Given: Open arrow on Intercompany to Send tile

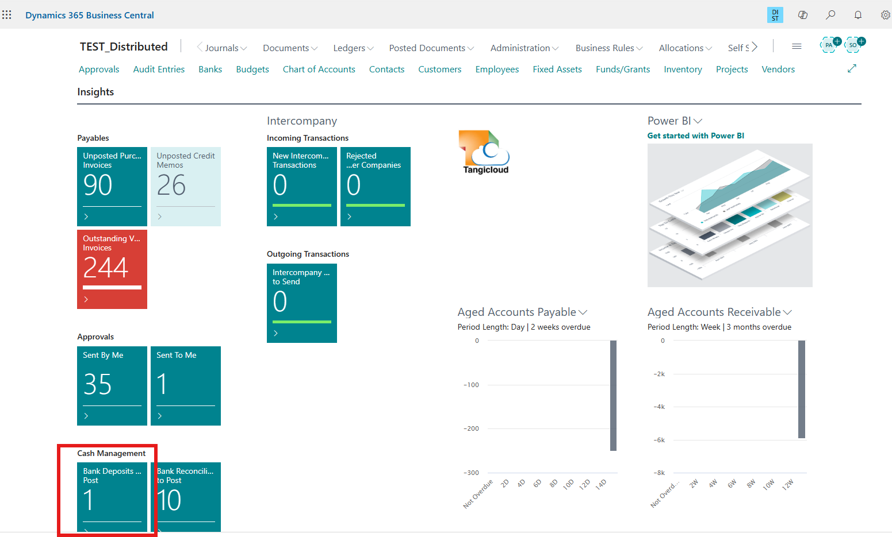Looking at the screenshot, I should coord(276,333).
